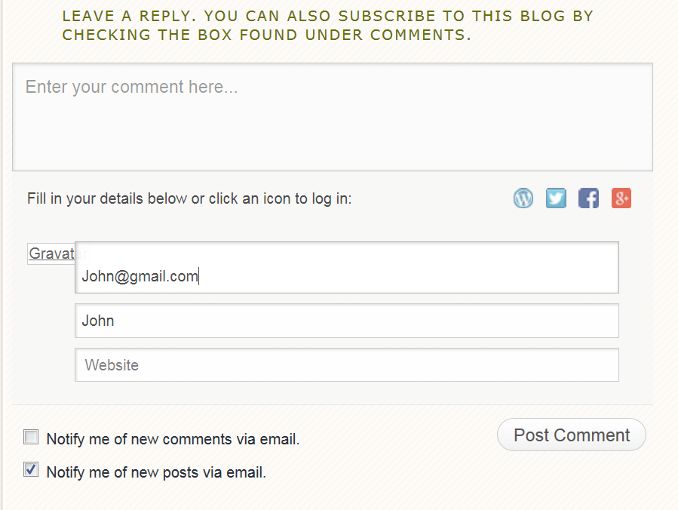
Task: Click 'Notify me of new comments' label
Action: tap(173, 439)
